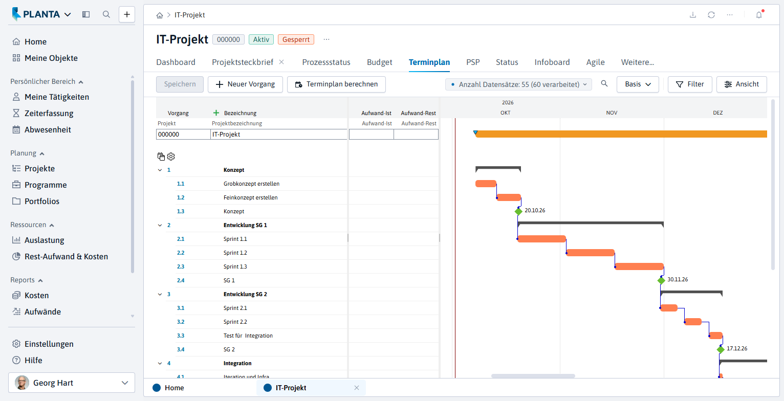Open the search icon in sidebar header
Viewport: 784px width, 401px height.
tap(106, 14)
